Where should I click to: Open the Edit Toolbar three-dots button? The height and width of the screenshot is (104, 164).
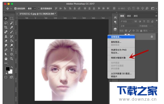click(6, 63)
